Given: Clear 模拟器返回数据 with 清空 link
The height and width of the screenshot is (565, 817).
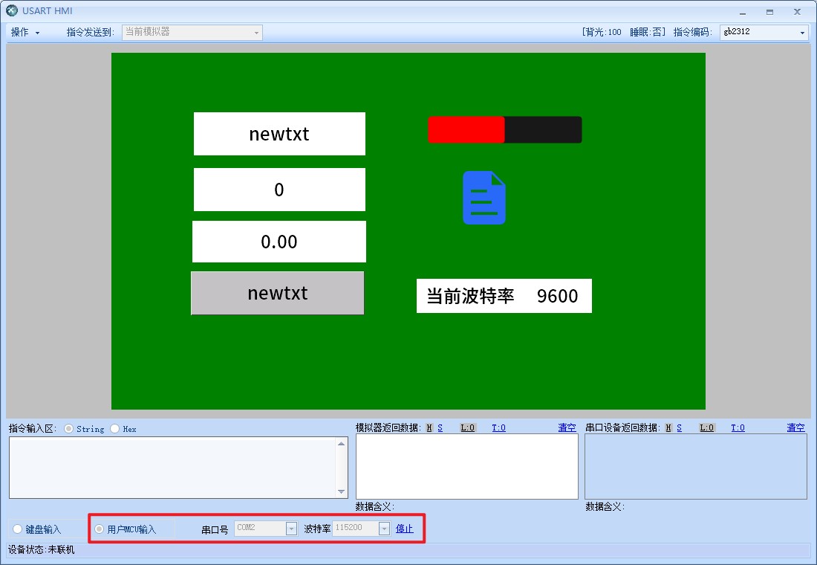Looking at the screenshot, I should click(566, 427).
